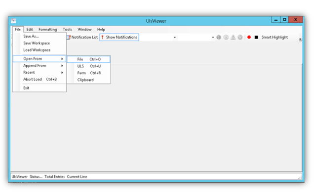Click UlsViewer label in status bar
The image size is (314, 193).
[19, 177]
